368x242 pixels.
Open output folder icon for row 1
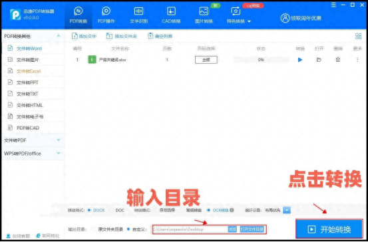pyautogui.click(x=319, y=60)
